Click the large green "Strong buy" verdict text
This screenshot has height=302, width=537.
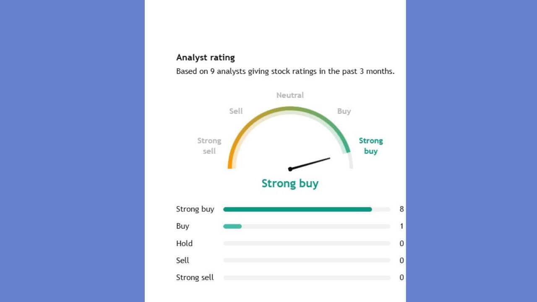[290, 183]
